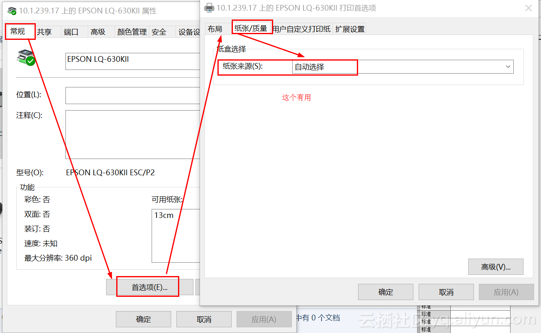Click 取消 in the printing preferences dialog
The image size is (541, 333).
pos(446,292)
